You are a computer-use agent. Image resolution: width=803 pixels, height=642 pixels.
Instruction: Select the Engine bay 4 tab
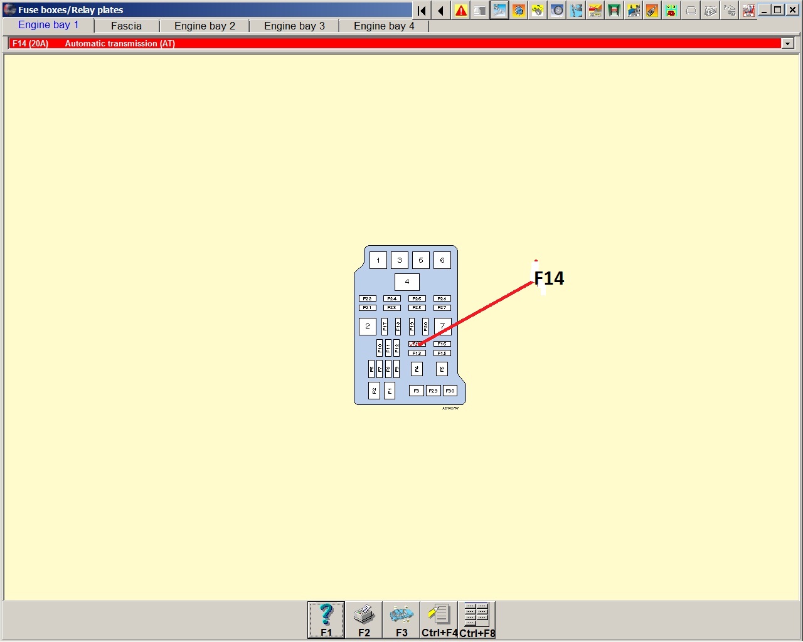point(384,26)
